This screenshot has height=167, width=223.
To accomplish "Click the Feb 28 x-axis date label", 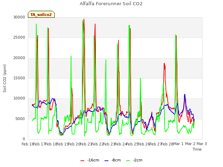I will (167, 144).
